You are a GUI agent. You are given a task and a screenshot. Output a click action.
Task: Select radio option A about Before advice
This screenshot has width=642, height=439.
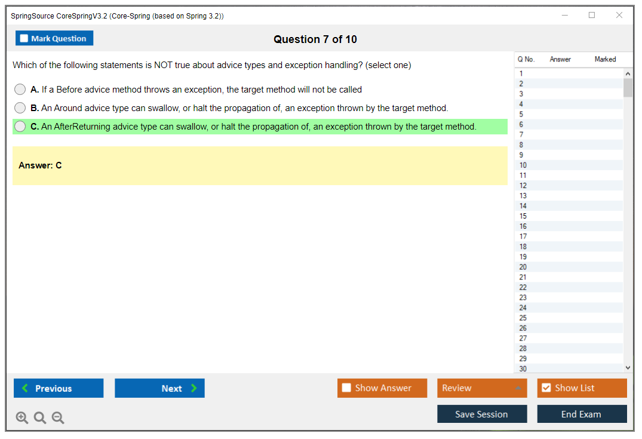(x=20, y=90)
